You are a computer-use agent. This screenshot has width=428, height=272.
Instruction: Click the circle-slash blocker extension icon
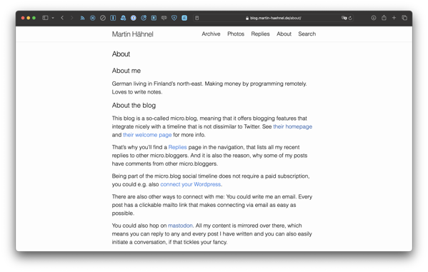pos(103,18)
